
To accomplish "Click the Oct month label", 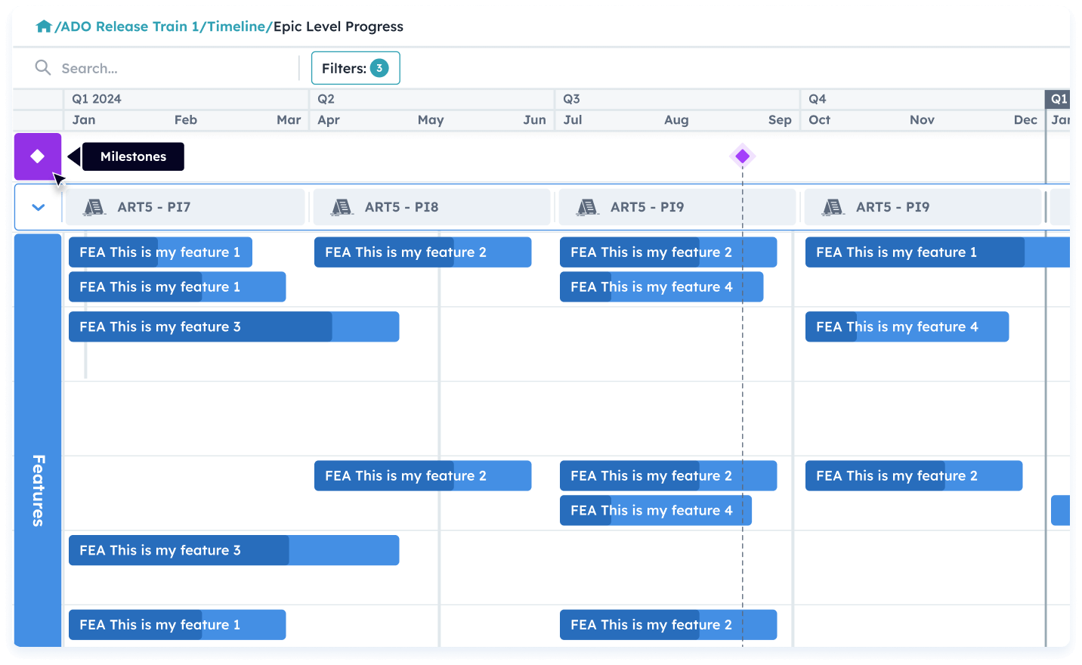I will point(819,120).
